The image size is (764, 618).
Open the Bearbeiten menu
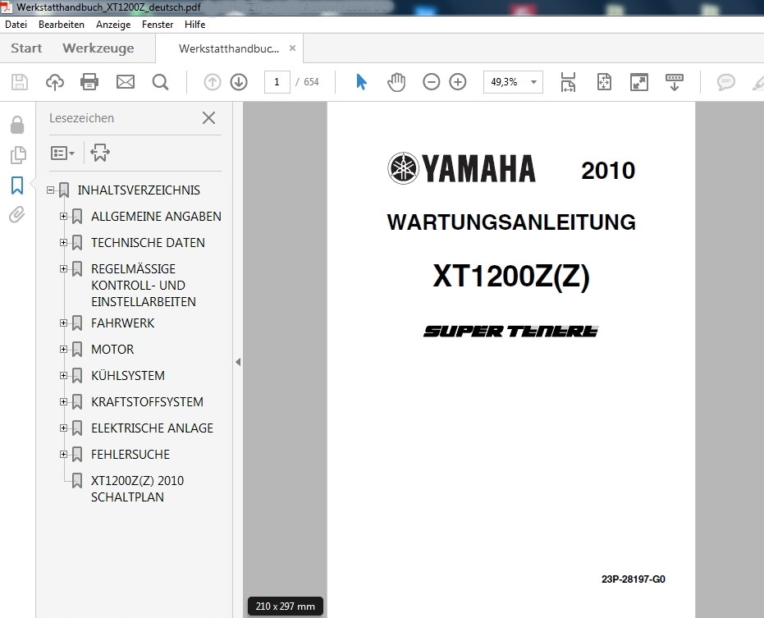click(61, 25)
